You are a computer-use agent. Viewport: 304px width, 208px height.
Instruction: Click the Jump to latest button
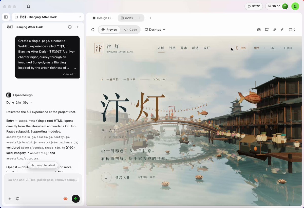[43, 165]
